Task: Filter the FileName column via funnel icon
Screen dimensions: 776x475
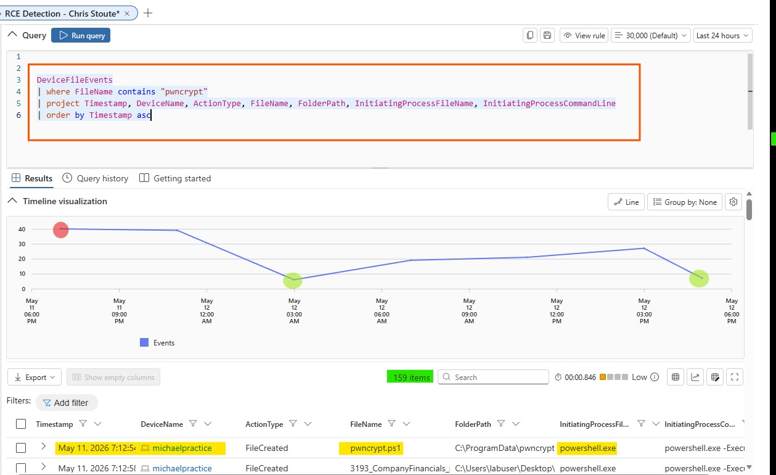Action: (x=391, y=424)
